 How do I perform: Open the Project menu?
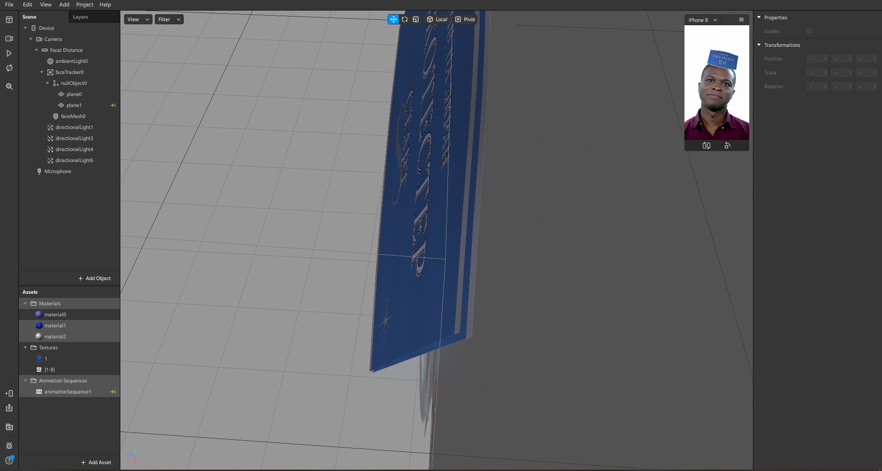[85, 5]
